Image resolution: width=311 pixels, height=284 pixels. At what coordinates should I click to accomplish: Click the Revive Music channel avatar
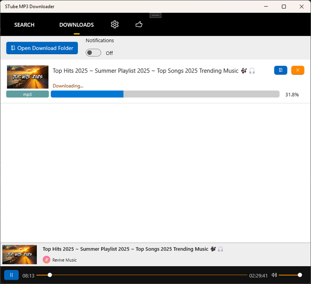coord(46,259)
